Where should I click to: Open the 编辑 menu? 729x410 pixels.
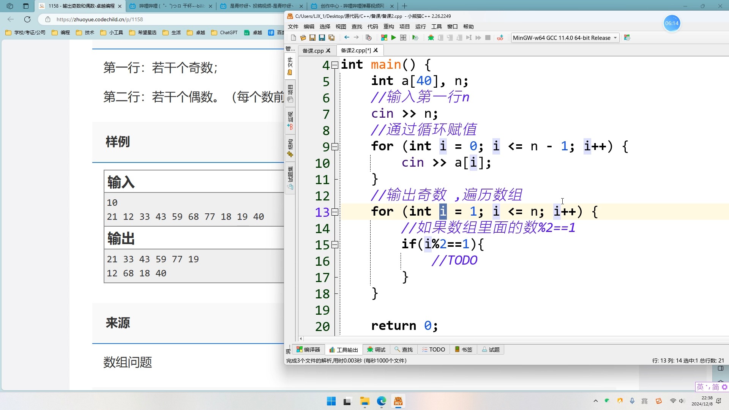(309, 27)
